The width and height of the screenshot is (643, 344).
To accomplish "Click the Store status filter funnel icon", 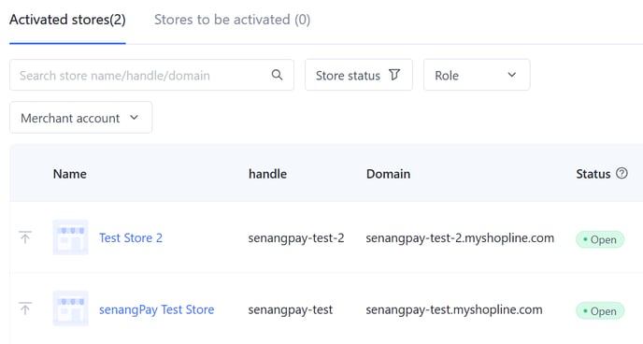I will [394, 75].
